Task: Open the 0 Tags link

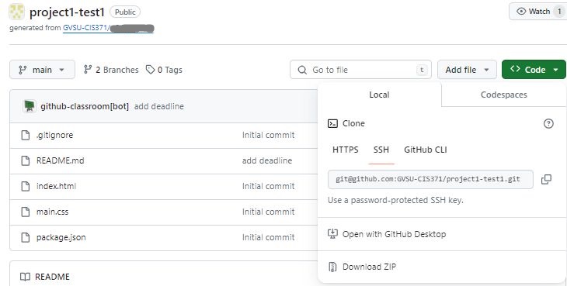Action: (x=164, y=70)
